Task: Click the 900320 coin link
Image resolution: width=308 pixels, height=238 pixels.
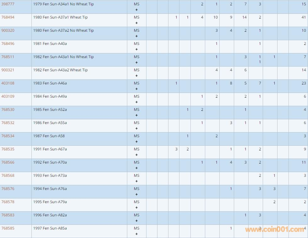Action: 8,30
